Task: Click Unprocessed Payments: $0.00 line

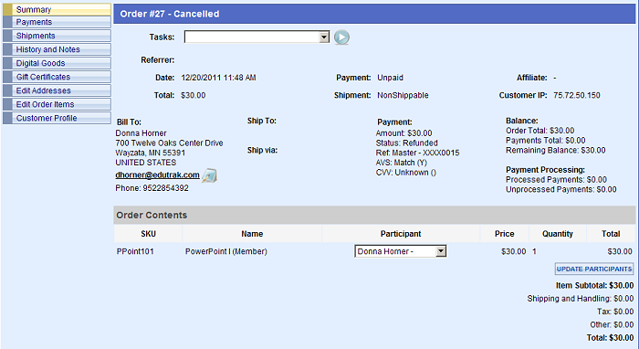Action: [x=561, y=190]
